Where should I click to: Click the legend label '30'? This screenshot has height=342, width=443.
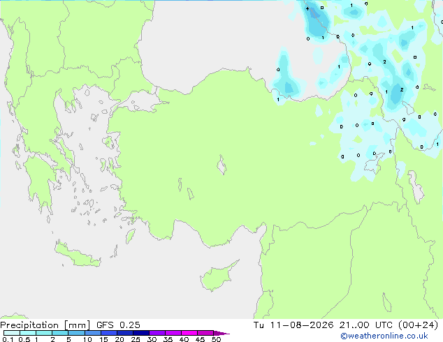pos(152,339)
